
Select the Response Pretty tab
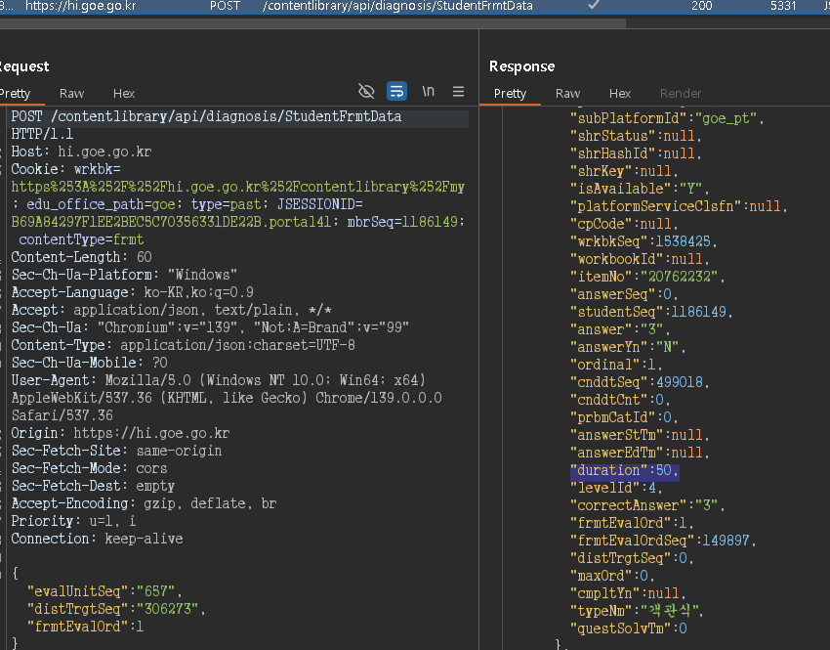[x=510, y=93]
